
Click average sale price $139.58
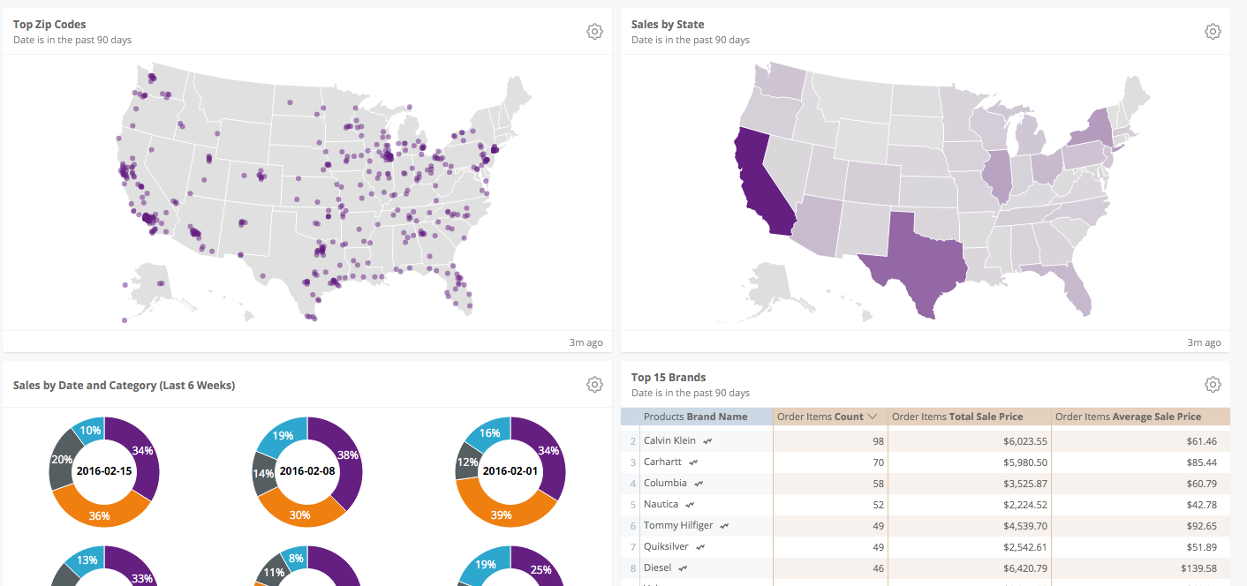click(x=1198, y=568)
